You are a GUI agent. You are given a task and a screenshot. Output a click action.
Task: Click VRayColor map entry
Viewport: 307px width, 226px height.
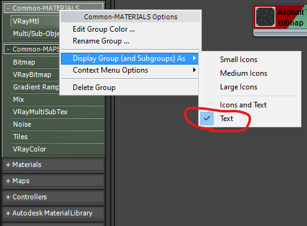coord(57,149)
